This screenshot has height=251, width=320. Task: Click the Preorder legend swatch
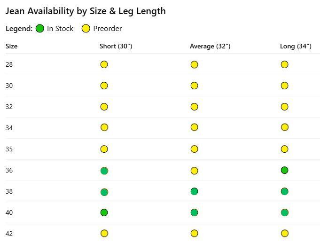tap(86, 28)
